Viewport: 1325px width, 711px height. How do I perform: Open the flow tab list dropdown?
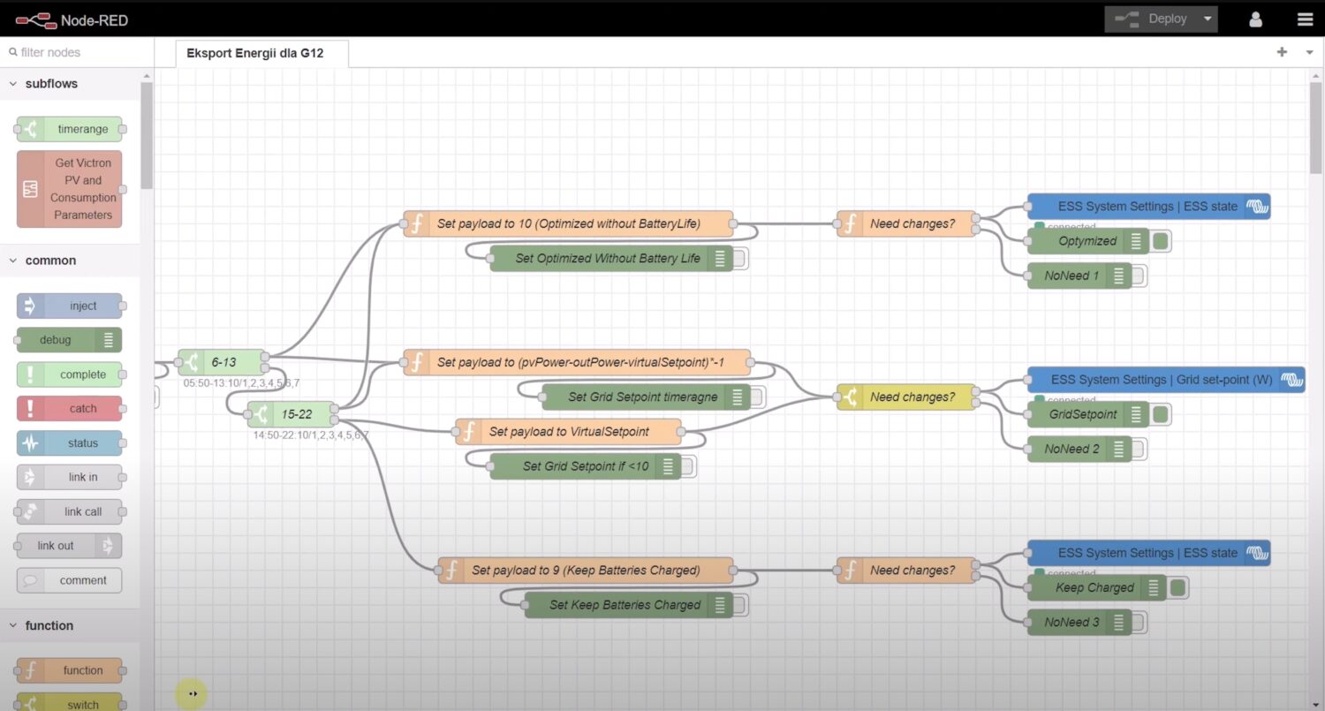pyautogui.click(x=1309, y=53)
